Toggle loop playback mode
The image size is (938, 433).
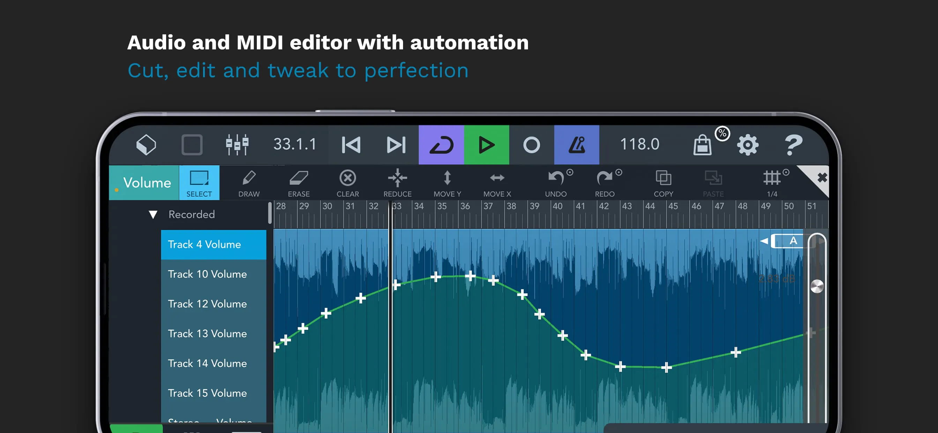(441, 145)
